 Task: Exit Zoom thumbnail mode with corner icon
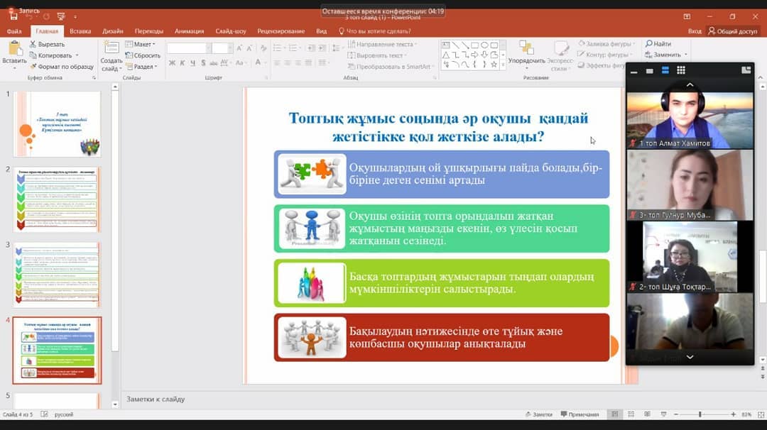tap(746, 70)
